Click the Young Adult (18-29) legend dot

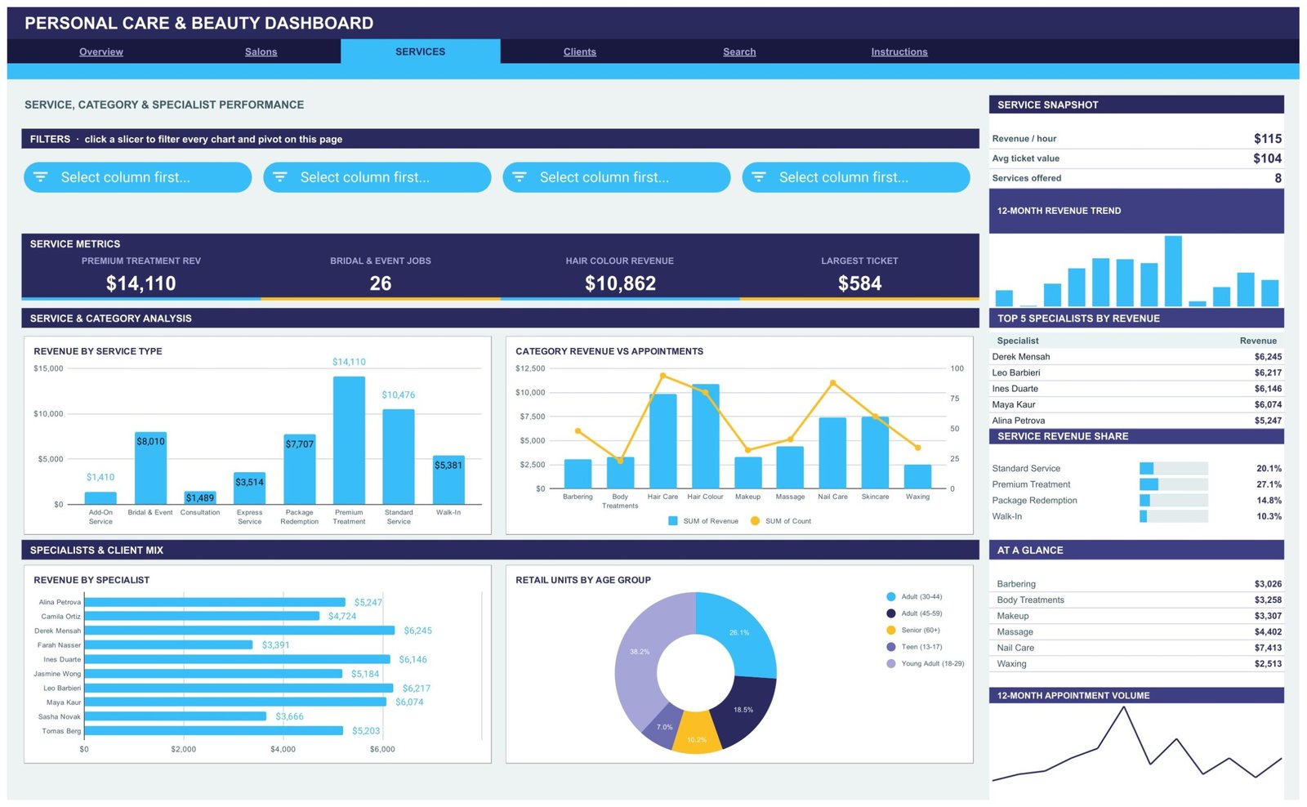coord(891,664)
